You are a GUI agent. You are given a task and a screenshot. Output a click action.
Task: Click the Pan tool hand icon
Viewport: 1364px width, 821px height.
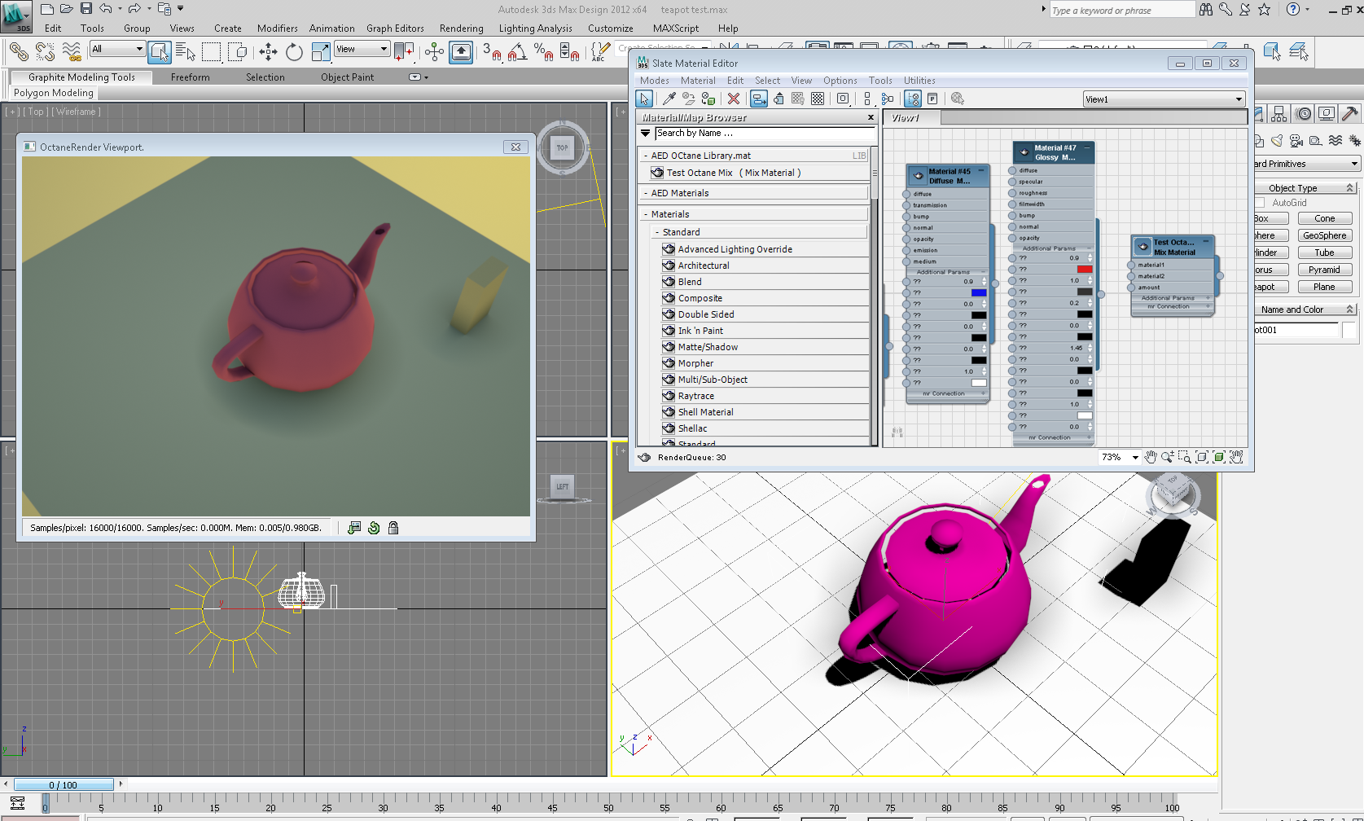pyautogui.click(x=1151, y=457)
